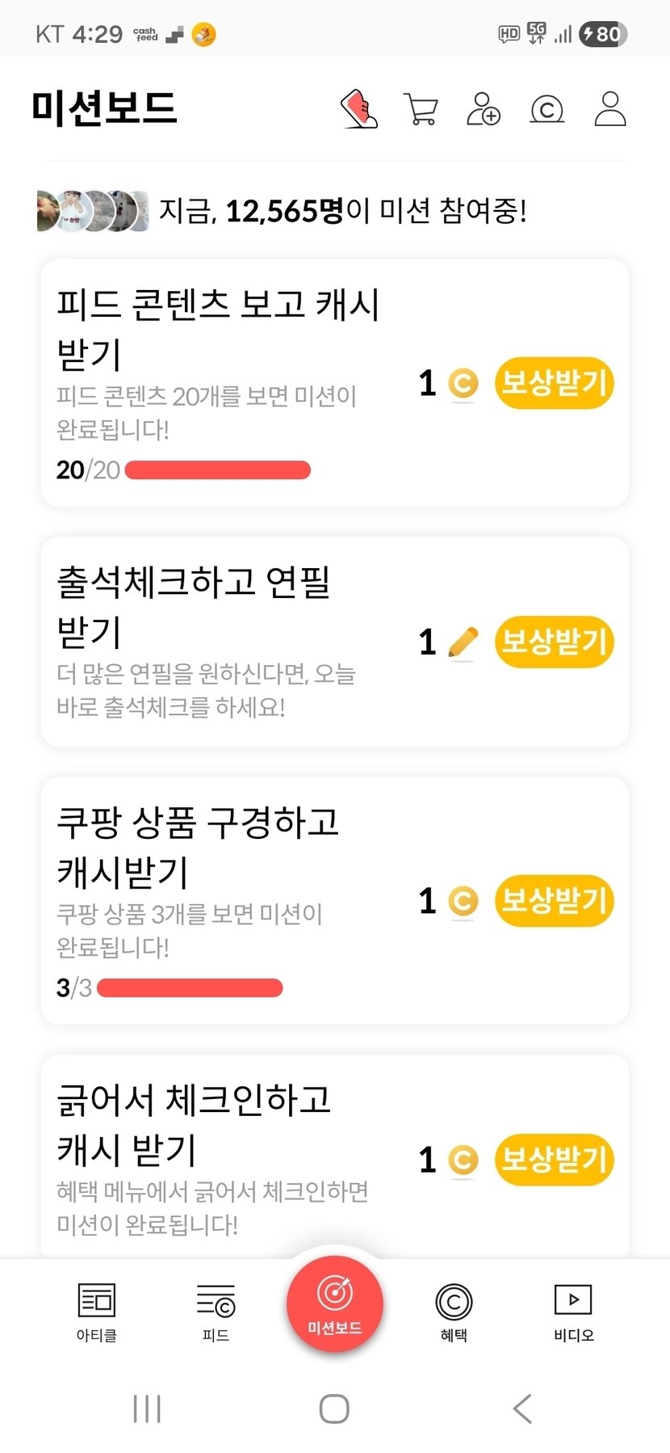Viewport: 670px width, 1453px height.
Task: Tap the 20/20 feed progress bar
Action: 218,470
